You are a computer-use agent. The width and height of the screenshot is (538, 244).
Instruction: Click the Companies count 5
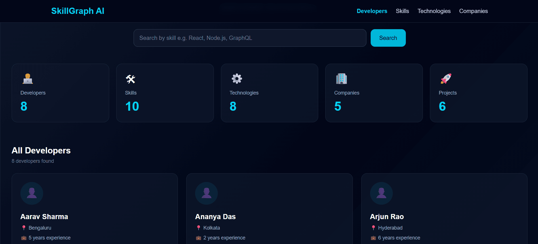coord(337,106)
